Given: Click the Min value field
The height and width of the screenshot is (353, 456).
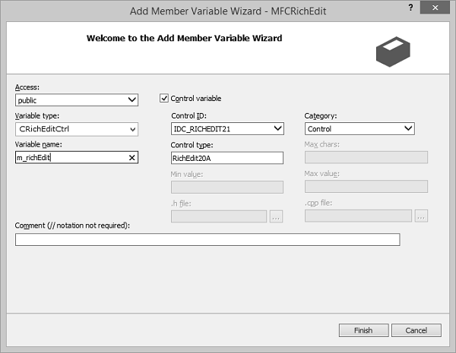Looking at the screenshot, I should (227, 187).
